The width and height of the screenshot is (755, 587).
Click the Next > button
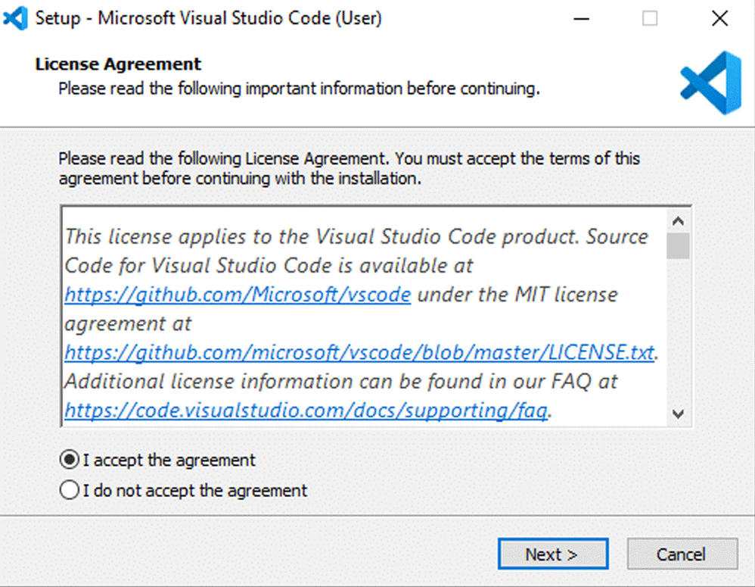553,554
